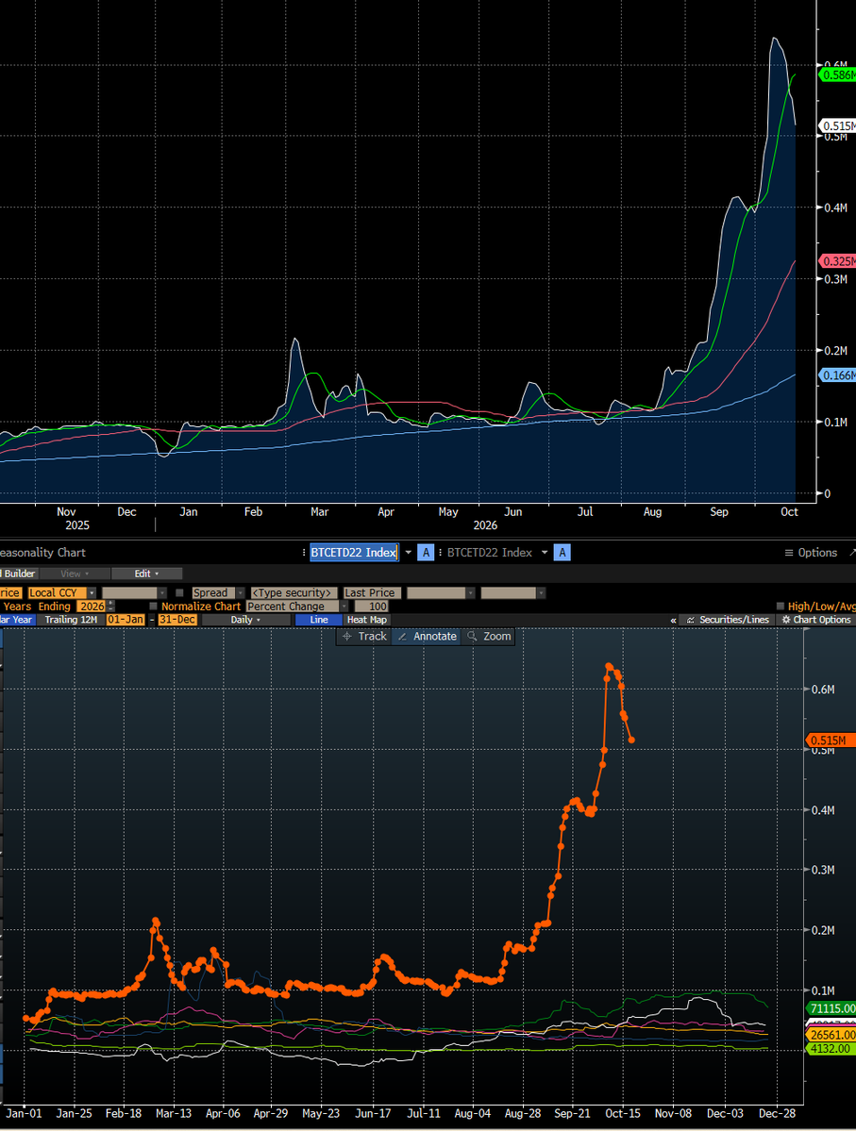Activate the Zoom magnifier tool

click(x=489, y=636)
